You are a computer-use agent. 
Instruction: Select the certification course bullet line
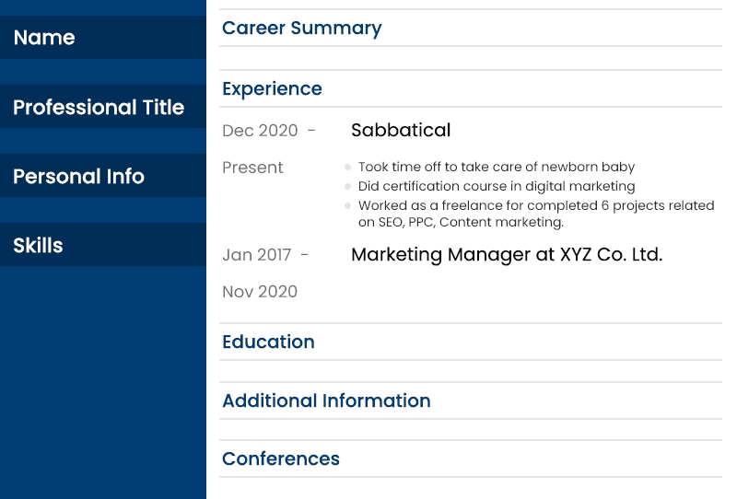point(497,186)
